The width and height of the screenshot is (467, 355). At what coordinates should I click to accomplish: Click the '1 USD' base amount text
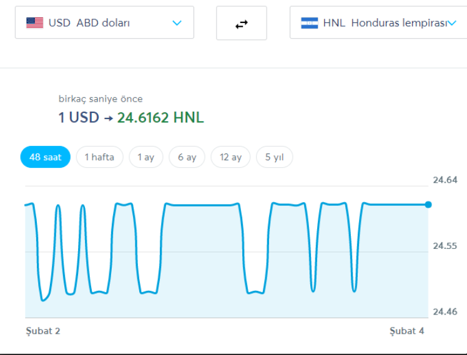click(x=79, y=117)
